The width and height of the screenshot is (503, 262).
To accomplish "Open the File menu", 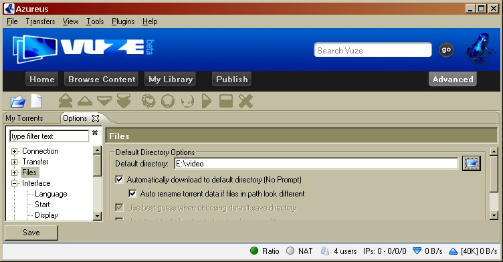I will click(12, 21).
